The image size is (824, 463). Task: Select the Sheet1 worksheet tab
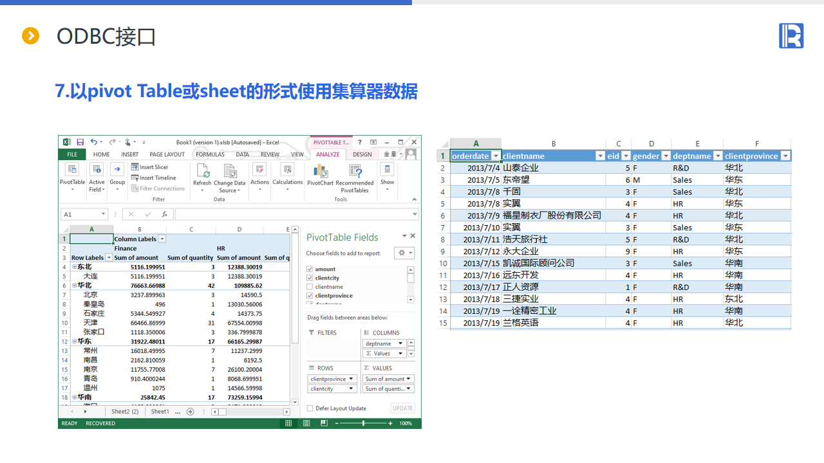tap(160, 412)
